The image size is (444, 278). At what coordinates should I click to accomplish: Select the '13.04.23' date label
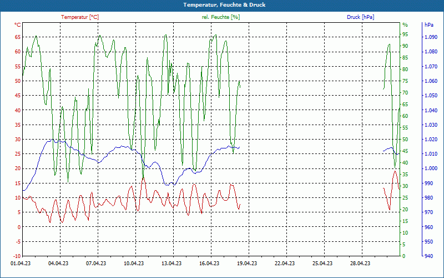[x=171, y=263]
